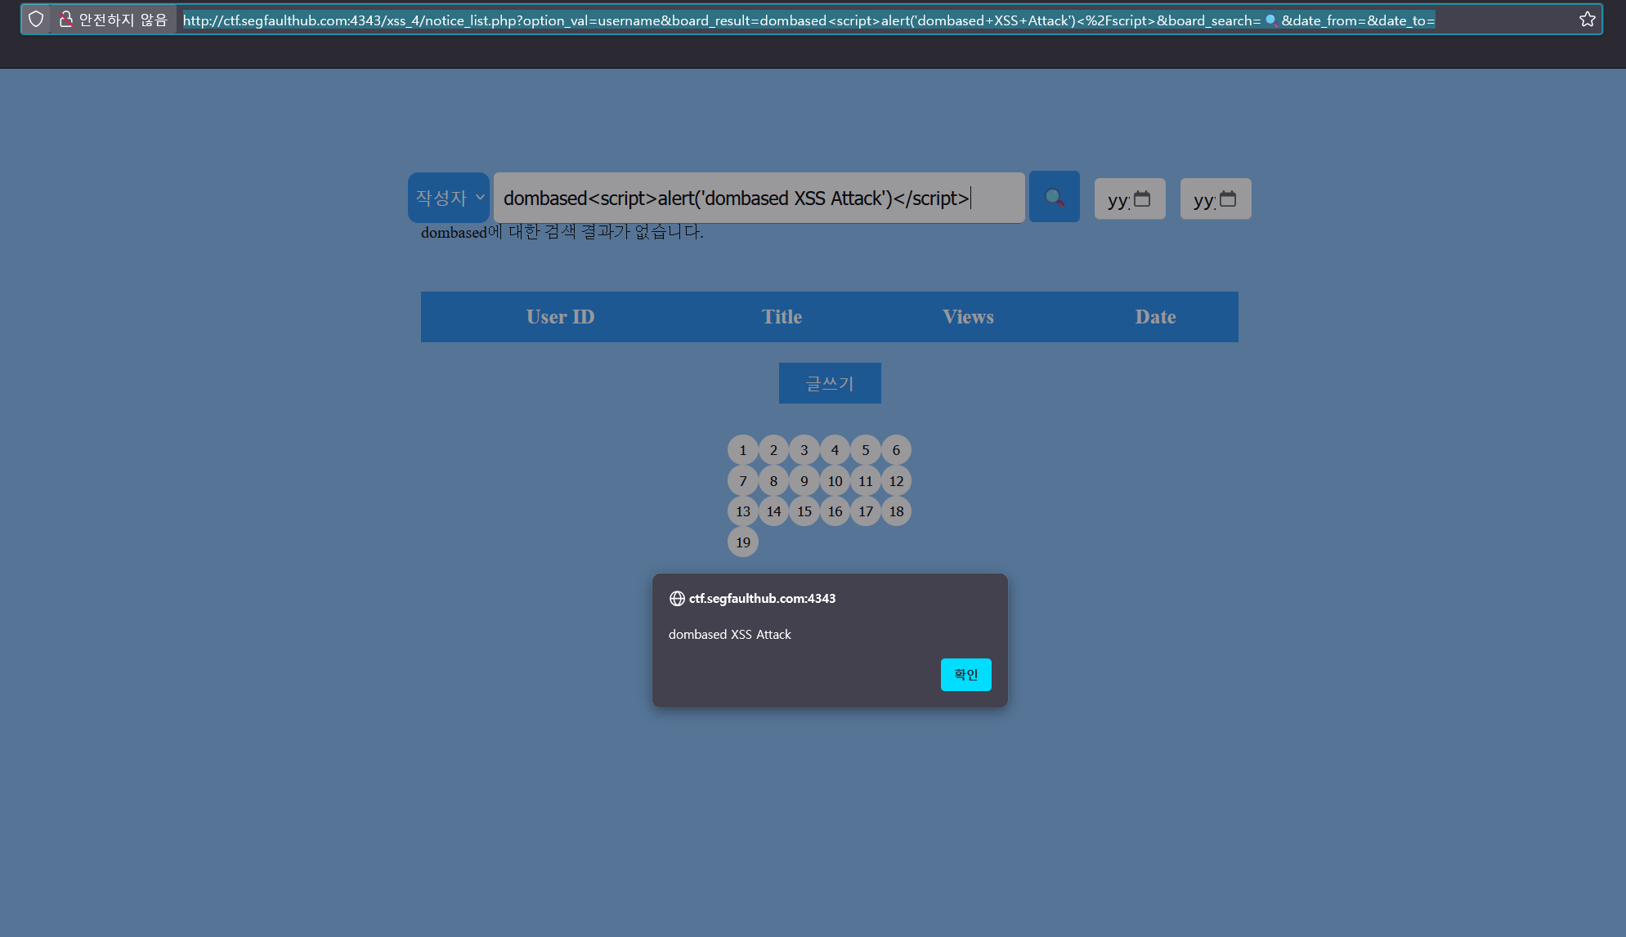Go to page 2
Image resolution: width=1626 pixels, height=937 pixels.
click(773, 450)
